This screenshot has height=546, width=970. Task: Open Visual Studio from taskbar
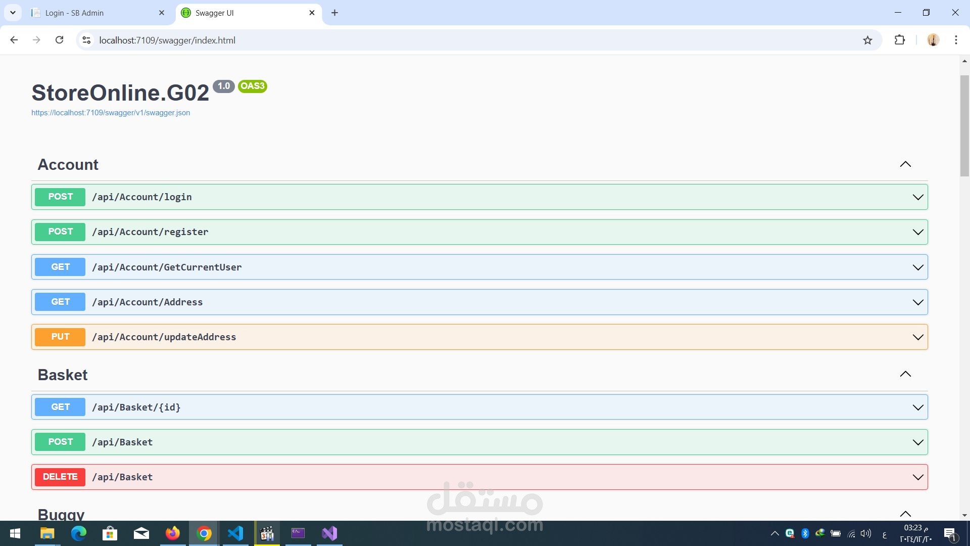click(329, 533)
